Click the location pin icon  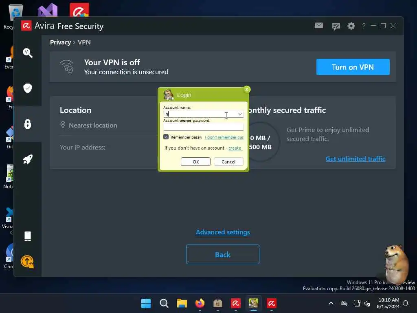[x=63, y=125]
